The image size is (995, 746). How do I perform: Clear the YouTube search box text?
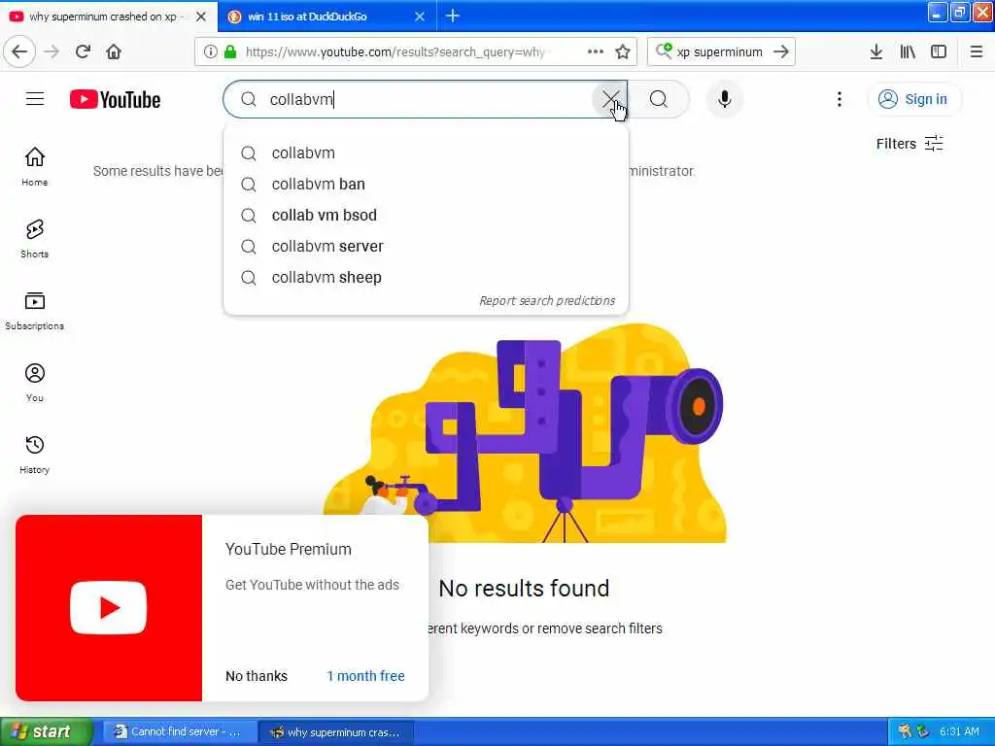tap(610, 99)
